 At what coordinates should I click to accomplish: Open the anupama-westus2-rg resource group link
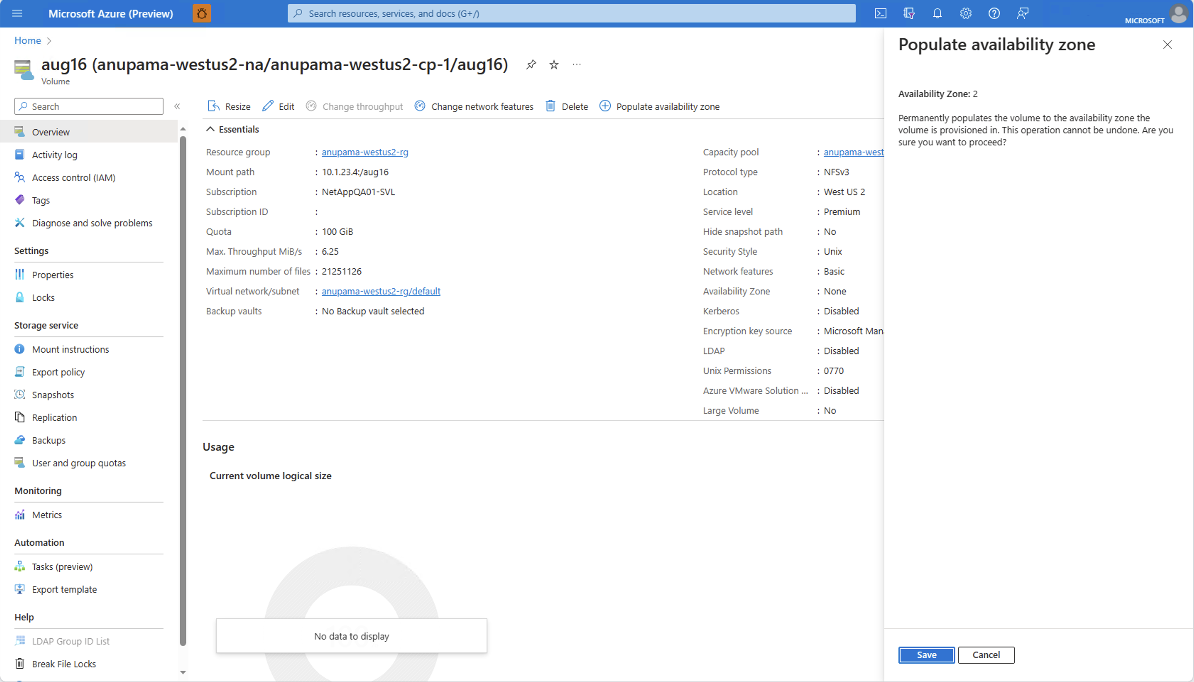pyautogui.click(x=365, y=152)
